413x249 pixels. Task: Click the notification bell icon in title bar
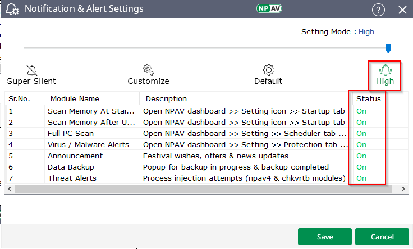click(x=11, y=10)
